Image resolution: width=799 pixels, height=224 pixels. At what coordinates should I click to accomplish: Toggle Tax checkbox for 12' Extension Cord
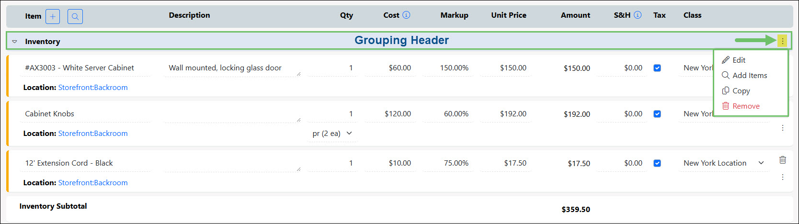[657, 163]
